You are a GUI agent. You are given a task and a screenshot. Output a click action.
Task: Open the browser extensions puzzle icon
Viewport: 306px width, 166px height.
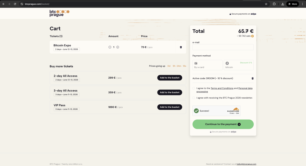click(x=274, y=4)
